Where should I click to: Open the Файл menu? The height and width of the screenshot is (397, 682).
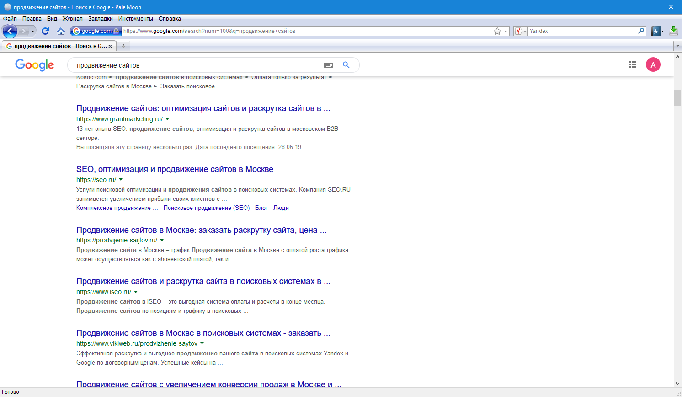(x=10, y=19)
